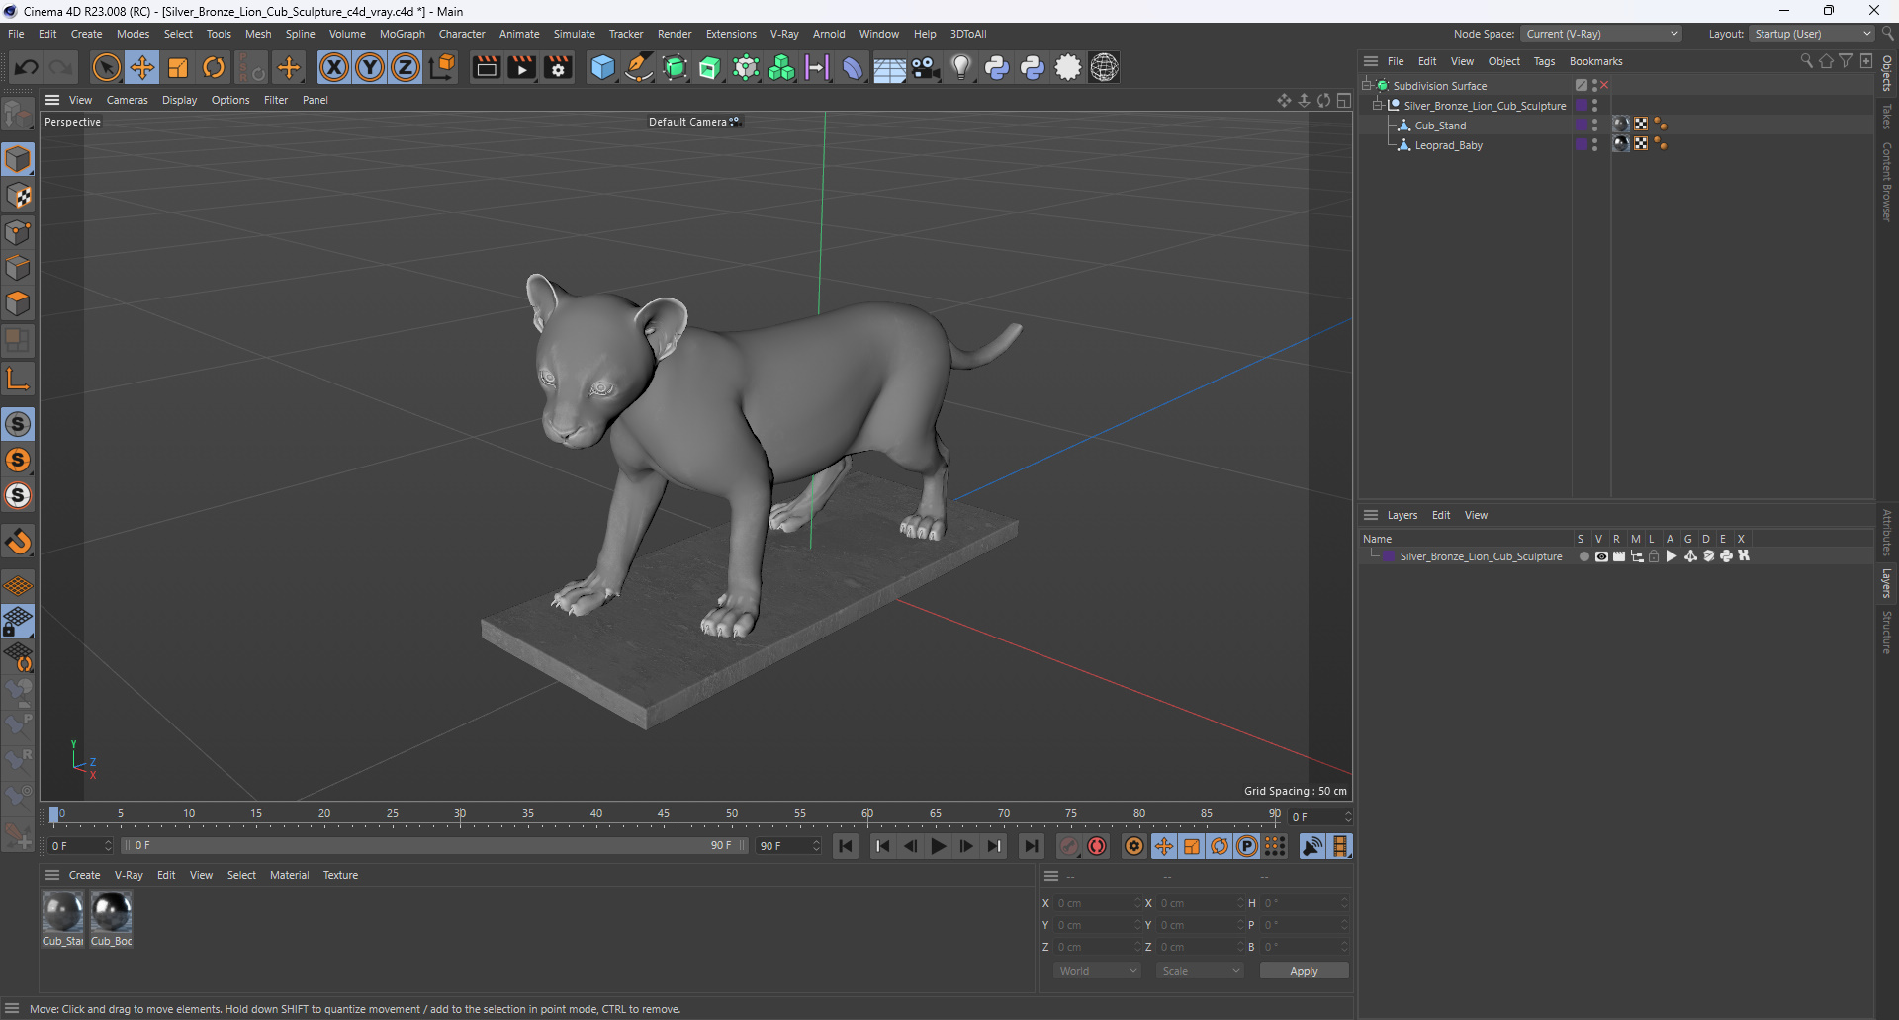Open the Scale mode dropdown

point(1201,971)
